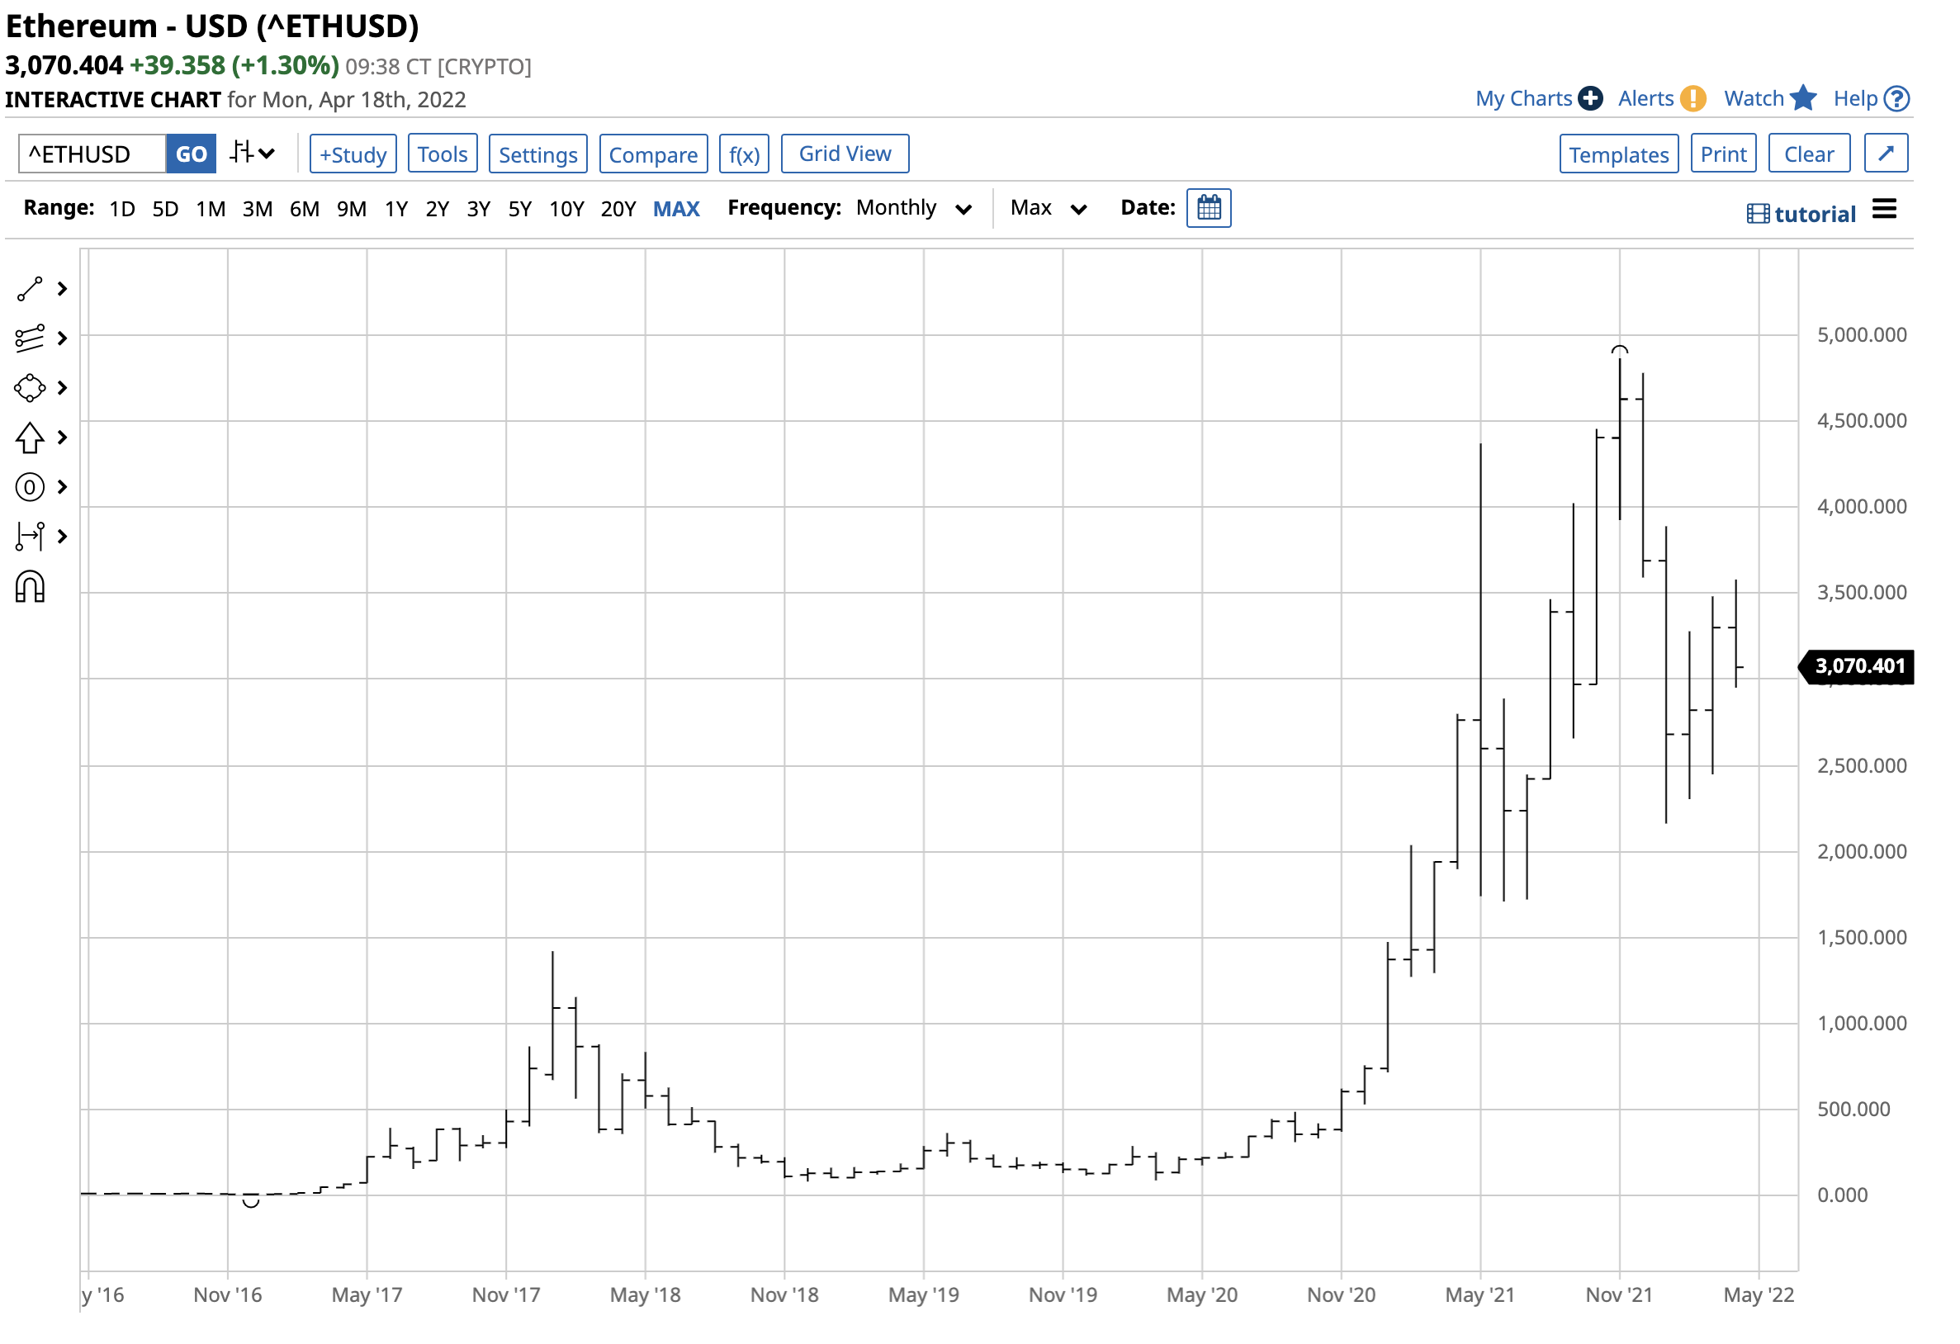Screen dimensions: 1960x1344
Task: Click the GO button
Action: pos(191,154)
